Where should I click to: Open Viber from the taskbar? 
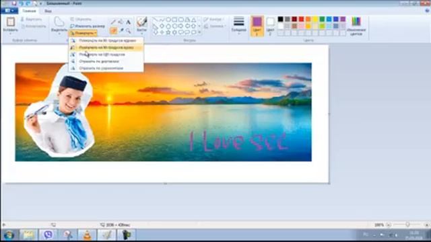[48, 235]
